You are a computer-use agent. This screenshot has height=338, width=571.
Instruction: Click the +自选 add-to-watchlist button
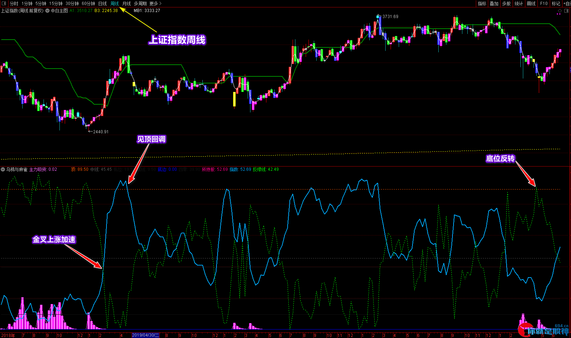(x=567, y=4)
